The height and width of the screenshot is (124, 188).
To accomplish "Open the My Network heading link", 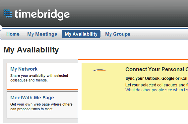I will pyautogui.click(x=24, y=69).
